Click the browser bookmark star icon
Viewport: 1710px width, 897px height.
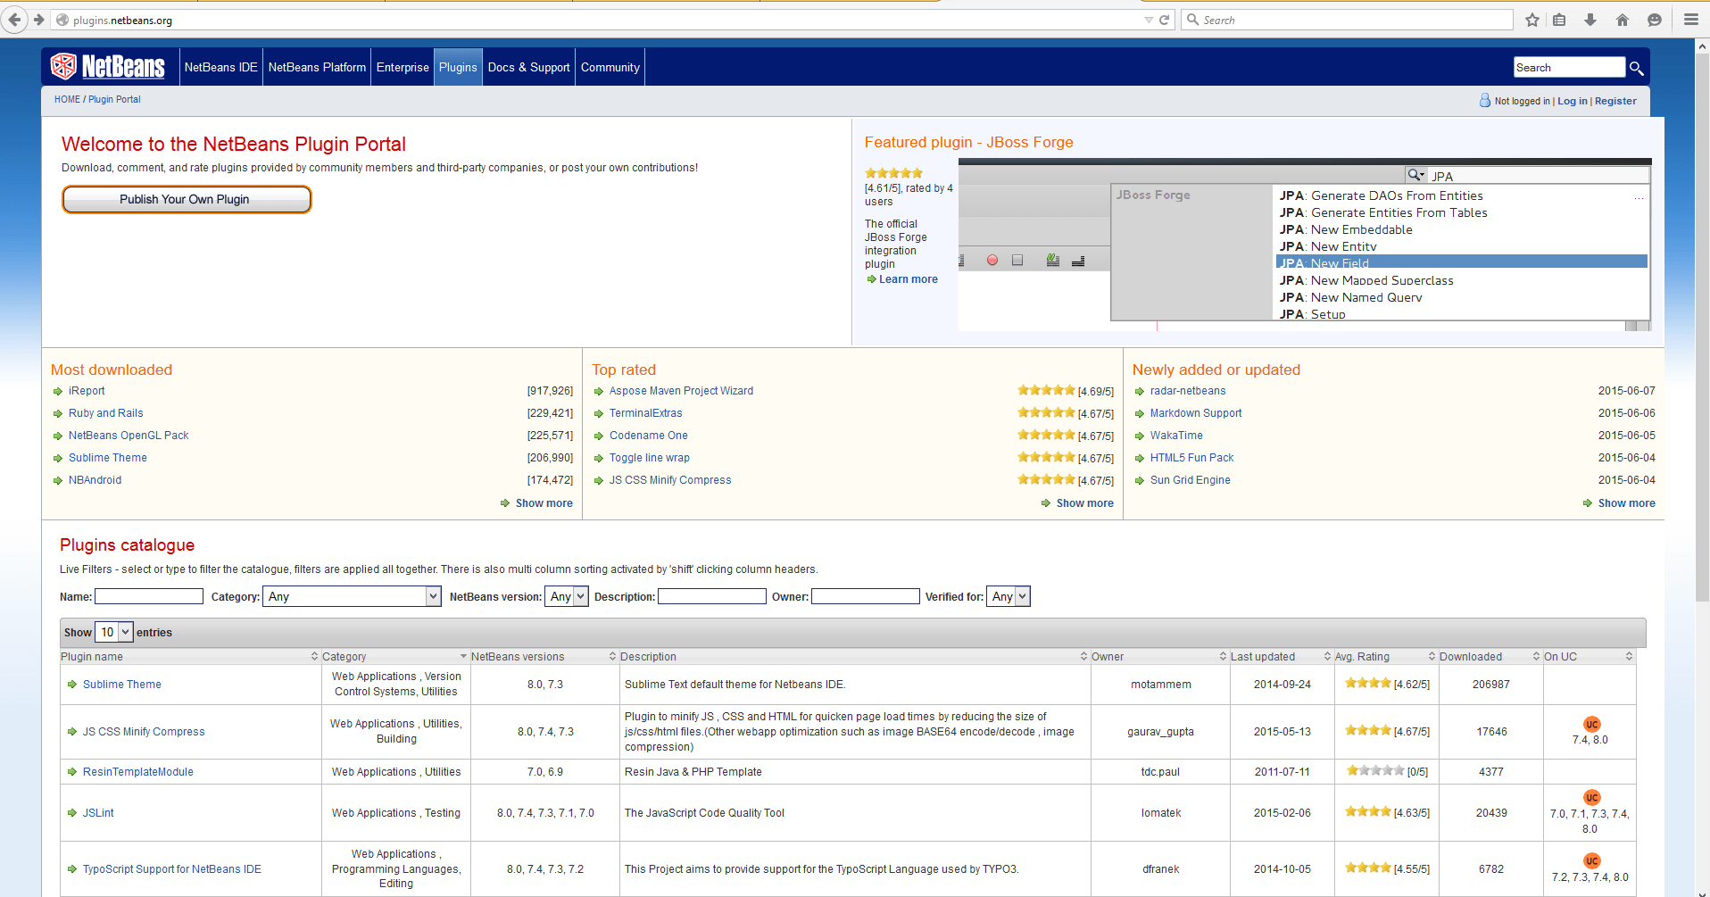click(x=1532, y=20)
